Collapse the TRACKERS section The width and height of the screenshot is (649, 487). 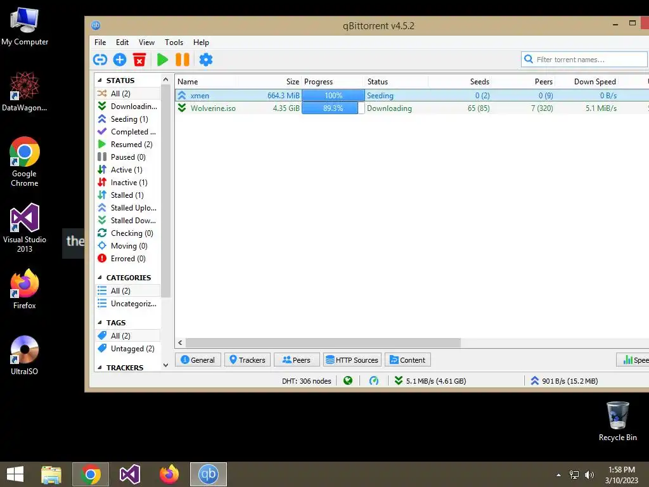point(100,367)
